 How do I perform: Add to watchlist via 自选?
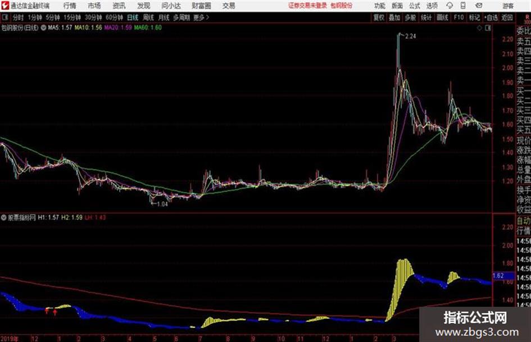[x=491, y=17]
